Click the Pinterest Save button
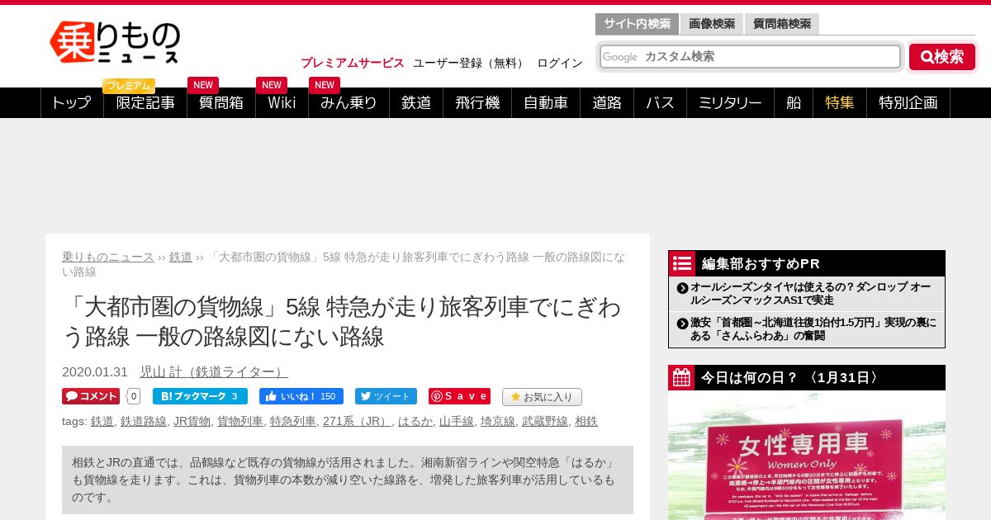Screen dimensions: 991x520 pos(459,396)
